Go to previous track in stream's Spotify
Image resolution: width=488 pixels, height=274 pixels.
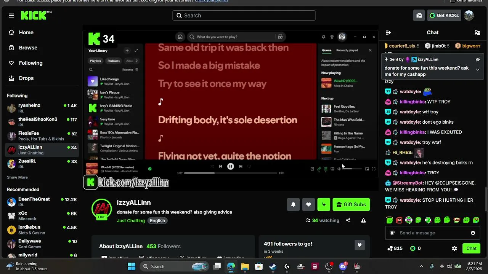coord(220,166)
